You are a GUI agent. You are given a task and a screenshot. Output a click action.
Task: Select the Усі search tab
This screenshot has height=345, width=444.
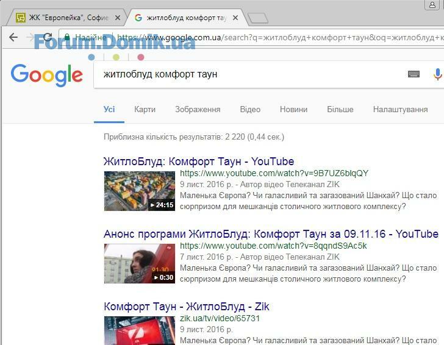pyautogui.click(x=109, y=110)
